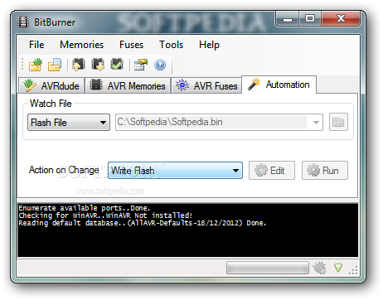Image resolution: width=383 pixels, height=300 pixels.
Task: Click the open-folder-with-document toolbar icon
Action: pyautogui.click(x=55, y=65)
